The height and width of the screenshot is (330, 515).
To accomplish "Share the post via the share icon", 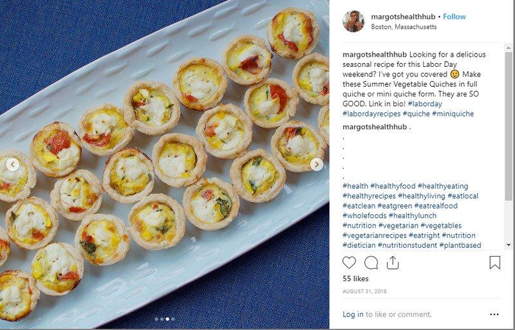I will coord(393,262).
